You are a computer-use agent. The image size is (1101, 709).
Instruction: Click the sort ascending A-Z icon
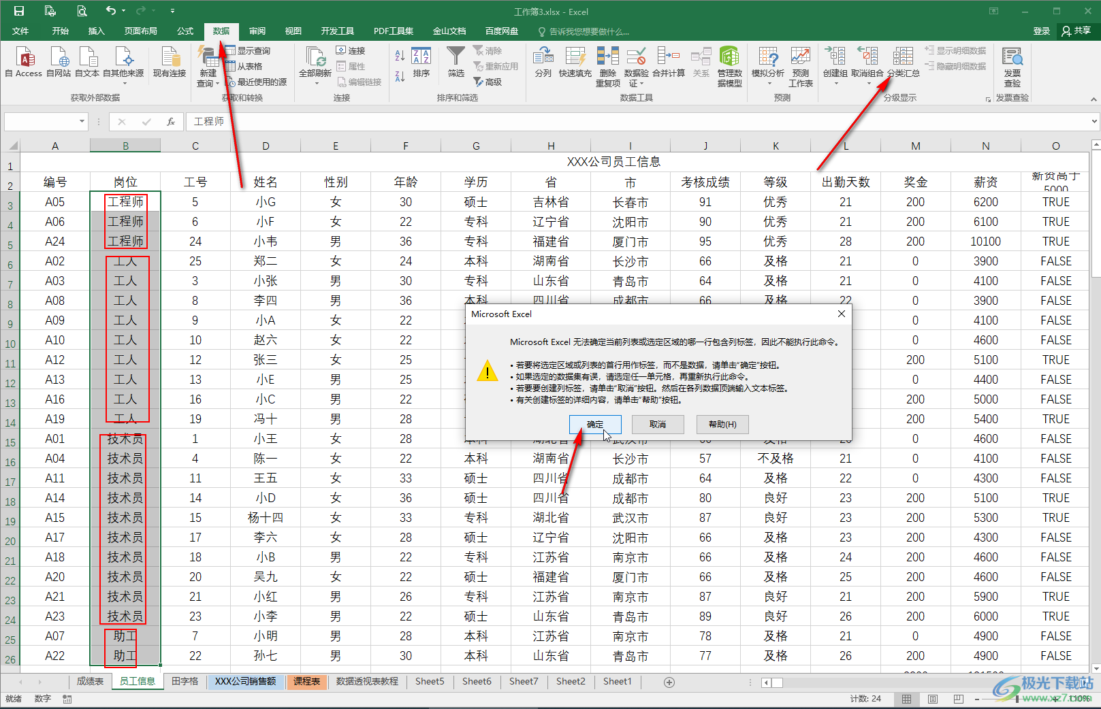(x=400, y=56)
